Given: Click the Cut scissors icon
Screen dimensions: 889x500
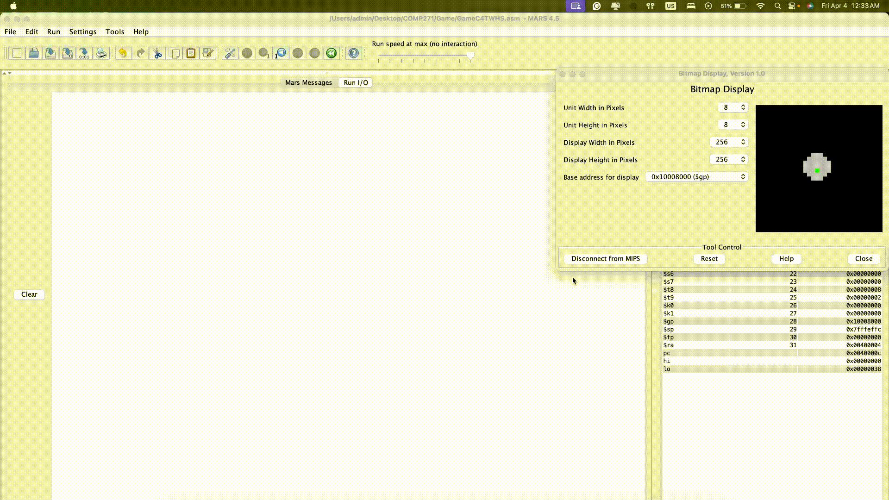Looking at the screenshot, I should click(x=157, y=53).
